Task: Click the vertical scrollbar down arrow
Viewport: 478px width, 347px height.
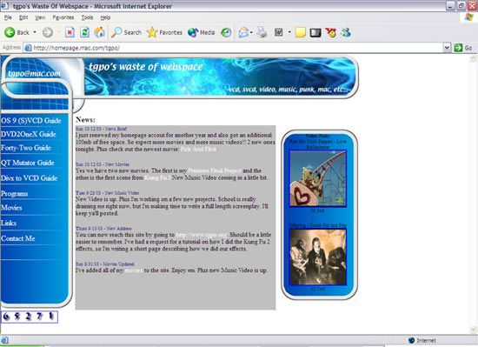Action: 473,330
